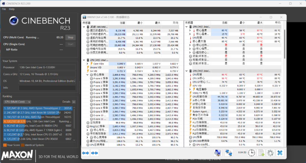Open the sensor monitor search icon in HWiNFO

[217, 153]
